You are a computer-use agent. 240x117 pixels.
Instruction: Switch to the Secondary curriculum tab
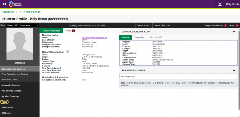click(x=139, y=38)
